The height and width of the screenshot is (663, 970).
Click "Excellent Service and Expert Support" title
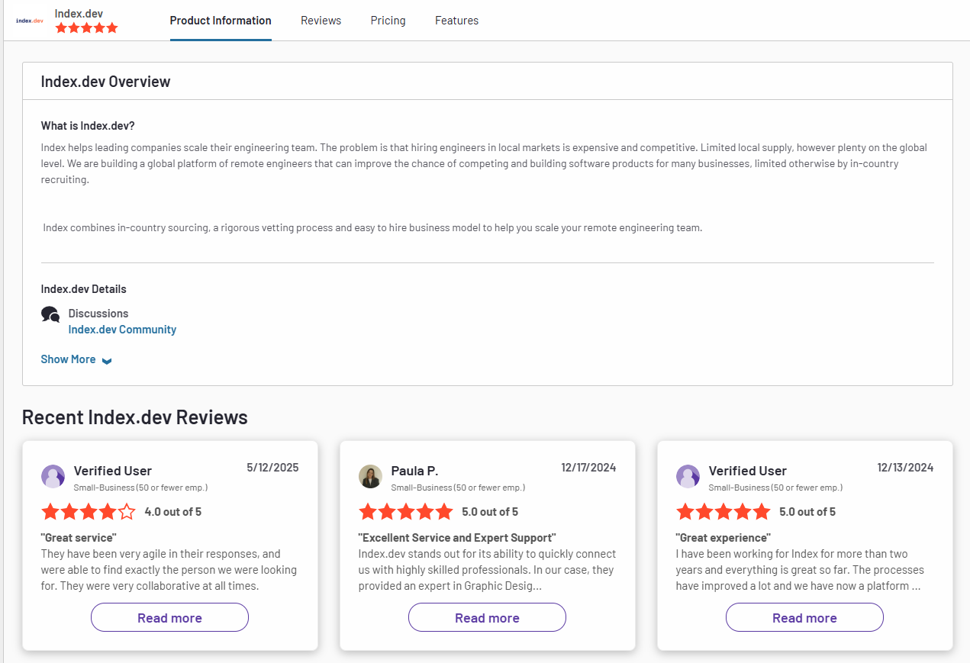click(457, 538)
